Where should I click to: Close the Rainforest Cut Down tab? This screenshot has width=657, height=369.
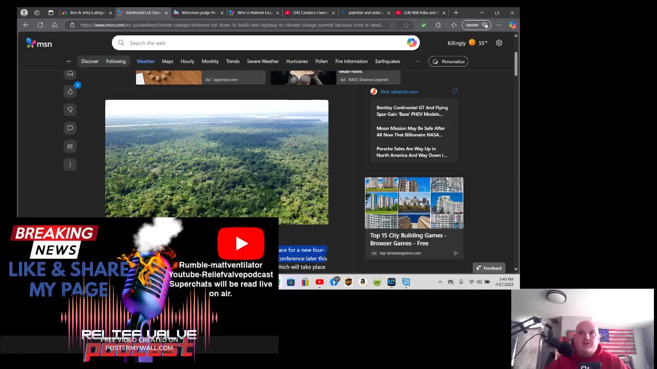click(166, 12)
